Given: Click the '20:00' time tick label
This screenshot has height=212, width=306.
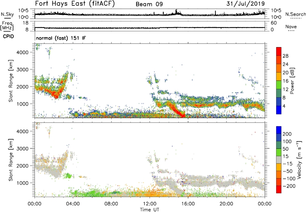Looking at the screenshot, I should coord(226,204).
